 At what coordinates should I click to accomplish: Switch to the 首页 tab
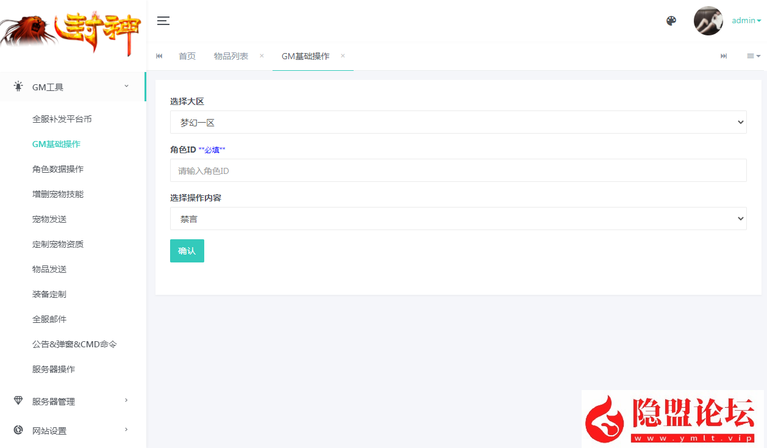[x=187, y=56]
